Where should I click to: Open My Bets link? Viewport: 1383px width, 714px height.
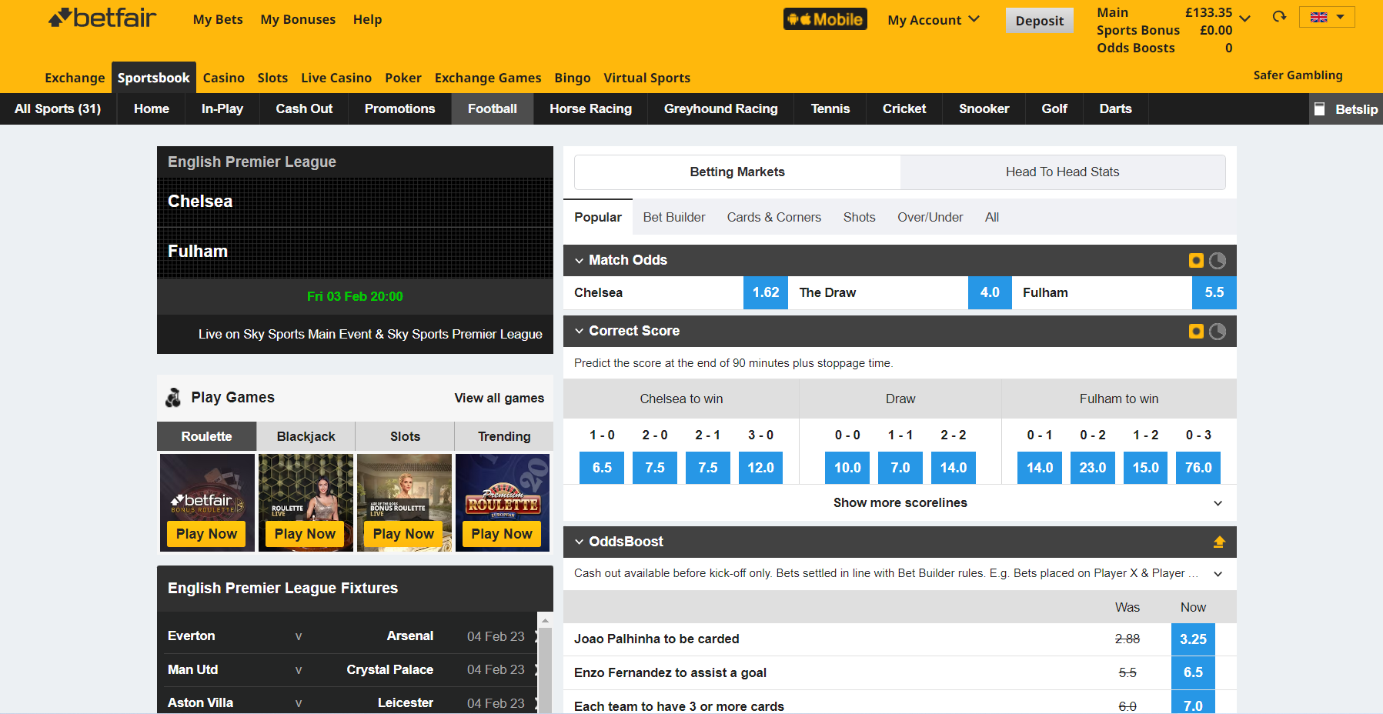click(x=218, y=20)
